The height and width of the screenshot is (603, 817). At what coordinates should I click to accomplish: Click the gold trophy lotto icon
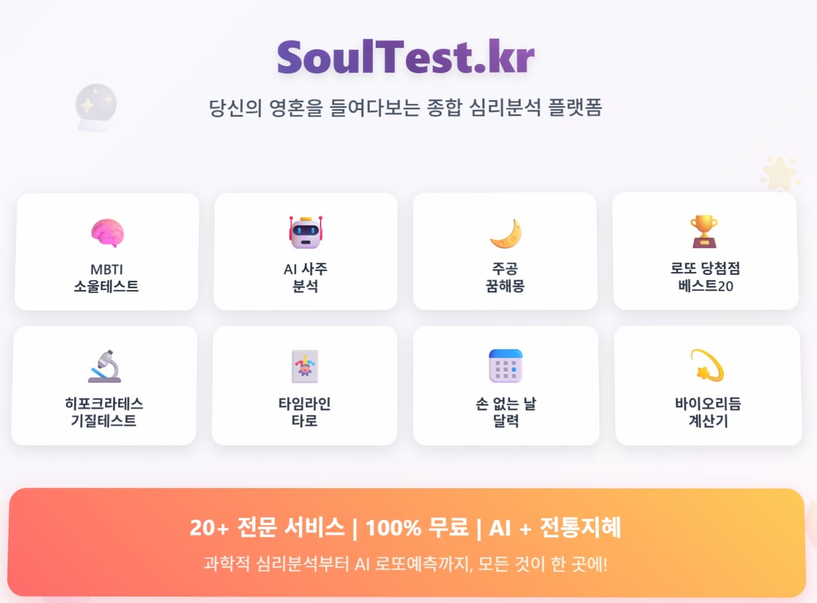click(704, 231)
